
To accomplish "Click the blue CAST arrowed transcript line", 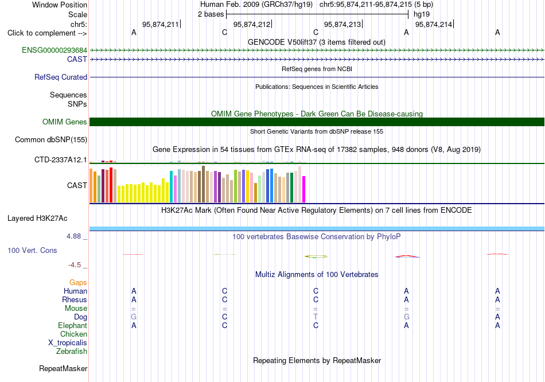I will click(317, 60).
